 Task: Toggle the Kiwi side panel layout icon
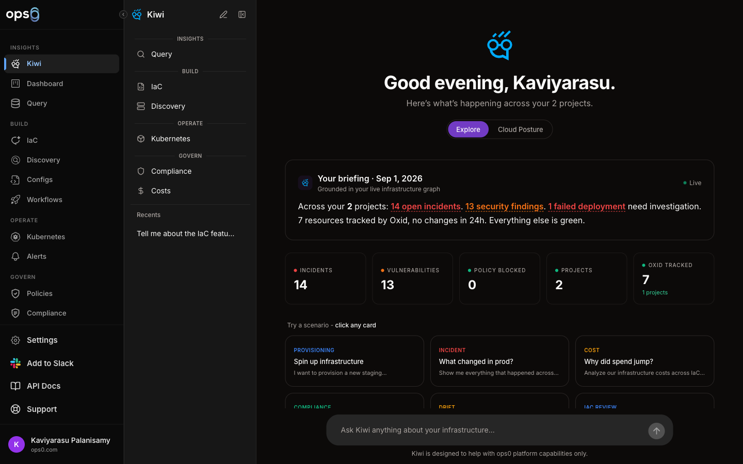click(242, 14)
